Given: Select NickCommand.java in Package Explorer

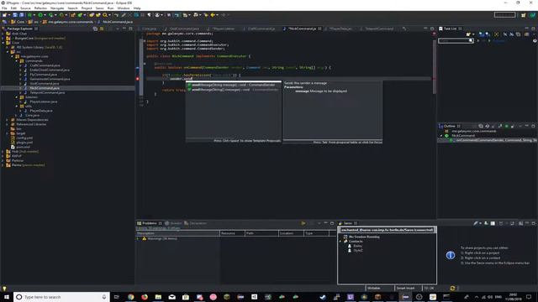Looking at the screenshot, I should click(x=45, y=88).
